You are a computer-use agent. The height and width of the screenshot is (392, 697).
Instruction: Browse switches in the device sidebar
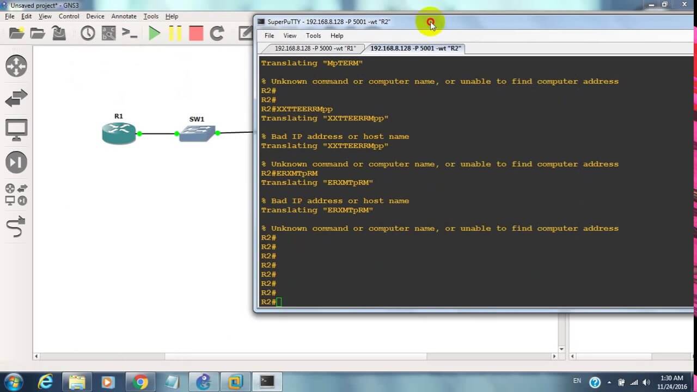point(16,99)
